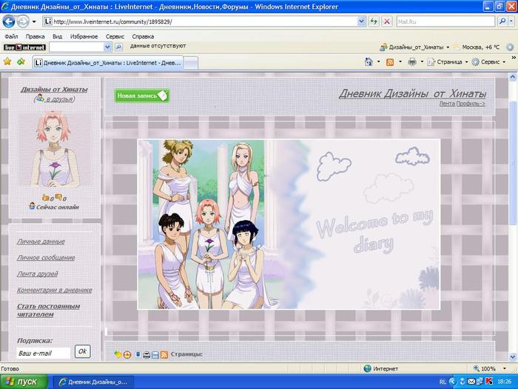Expand the address bar URL dropdown

point(361,21)
